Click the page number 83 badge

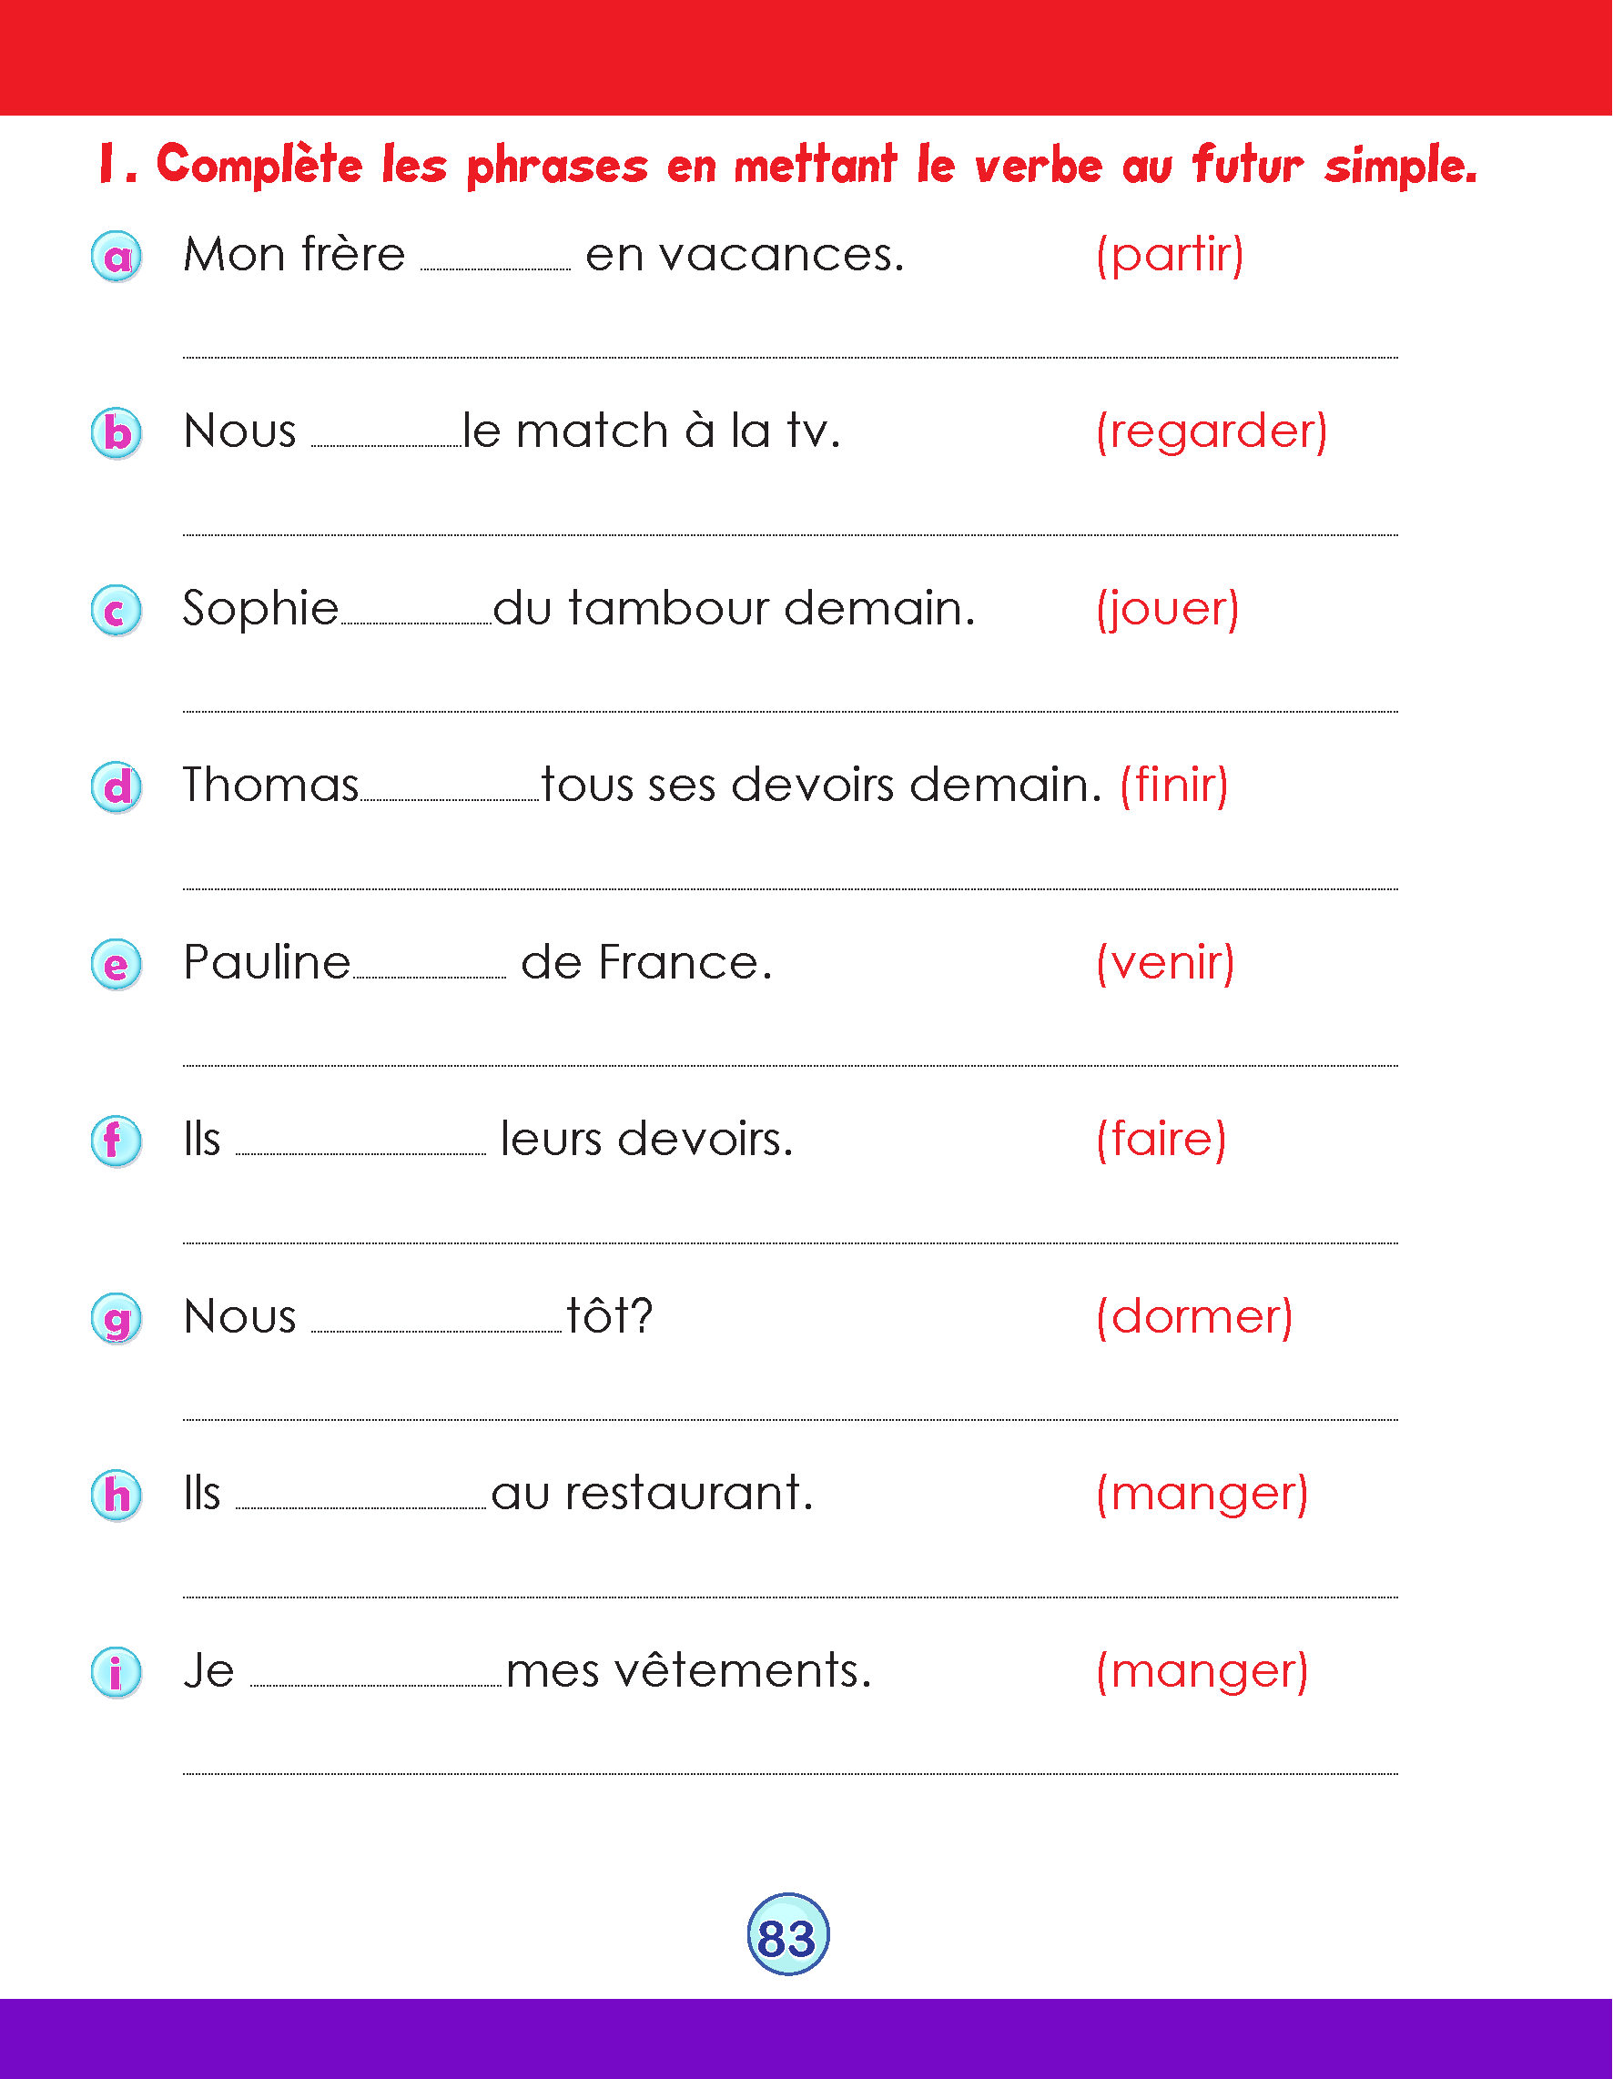pos(788,1934)
